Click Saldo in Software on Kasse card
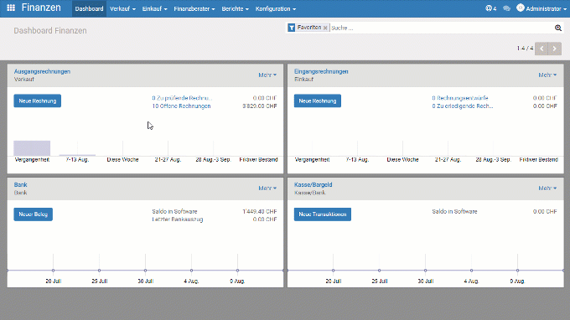This screenshot has width=570, height=320. point(454,211)
